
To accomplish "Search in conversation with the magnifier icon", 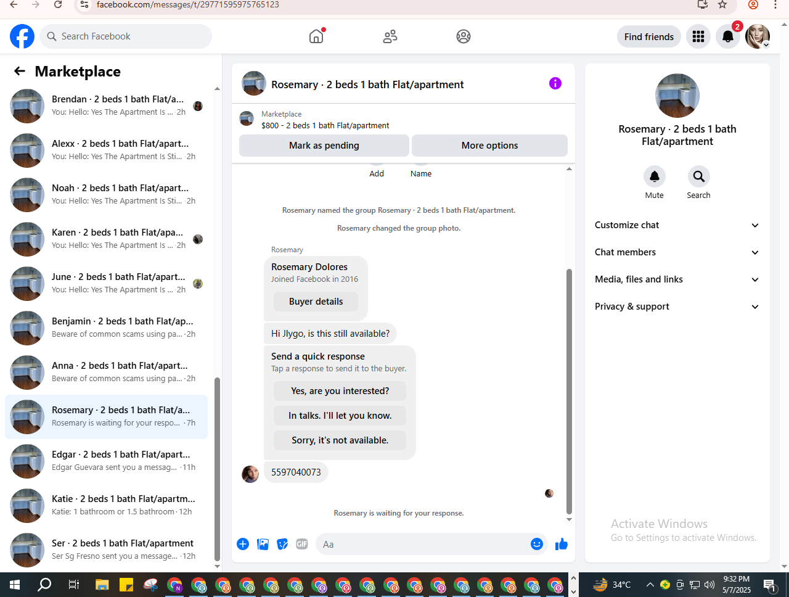I will [x=699, y=176].
